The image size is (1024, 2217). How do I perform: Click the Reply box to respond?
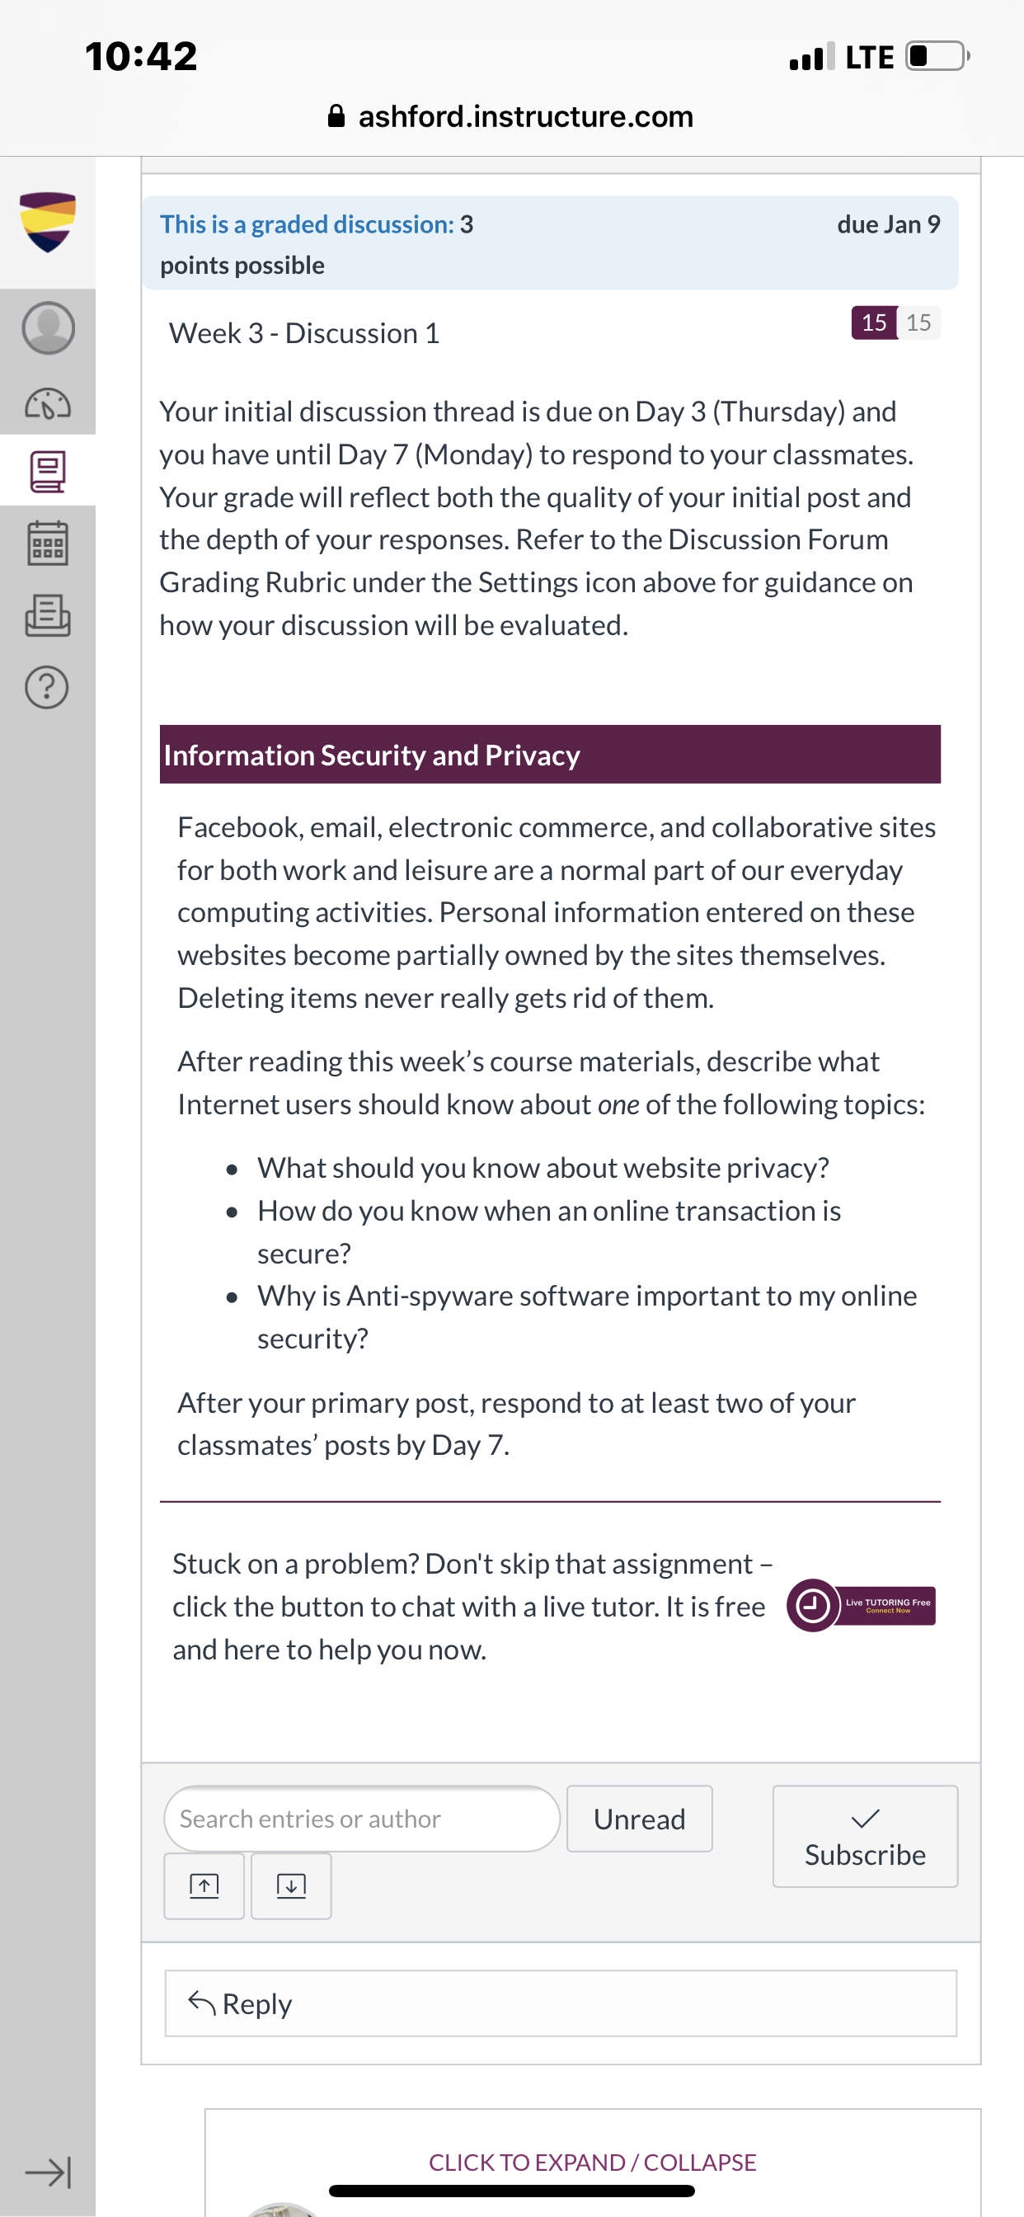(x=560, y=2003)
